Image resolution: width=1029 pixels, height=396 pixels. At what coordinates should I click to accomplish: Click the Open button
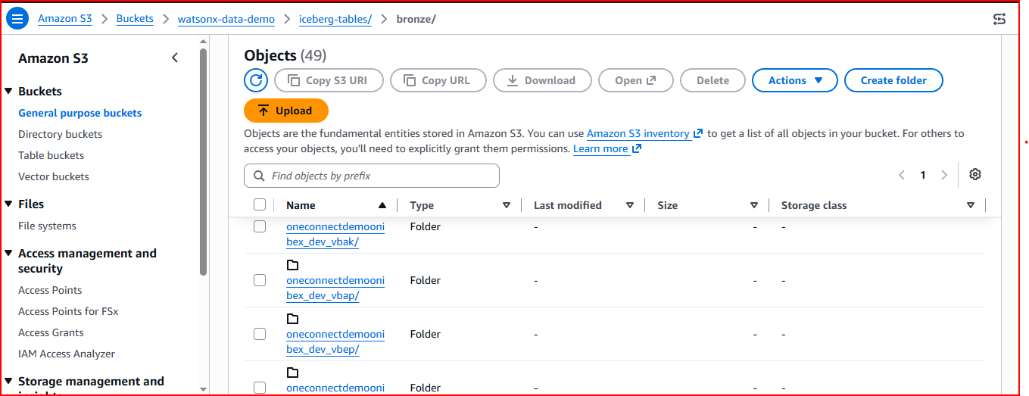636,80
